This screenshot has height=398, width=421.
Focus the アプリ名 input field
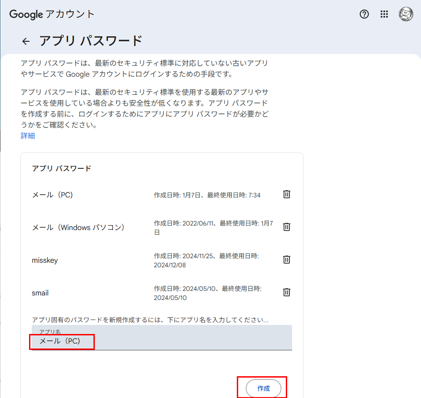pyautogui.click(x=162, y=341)
